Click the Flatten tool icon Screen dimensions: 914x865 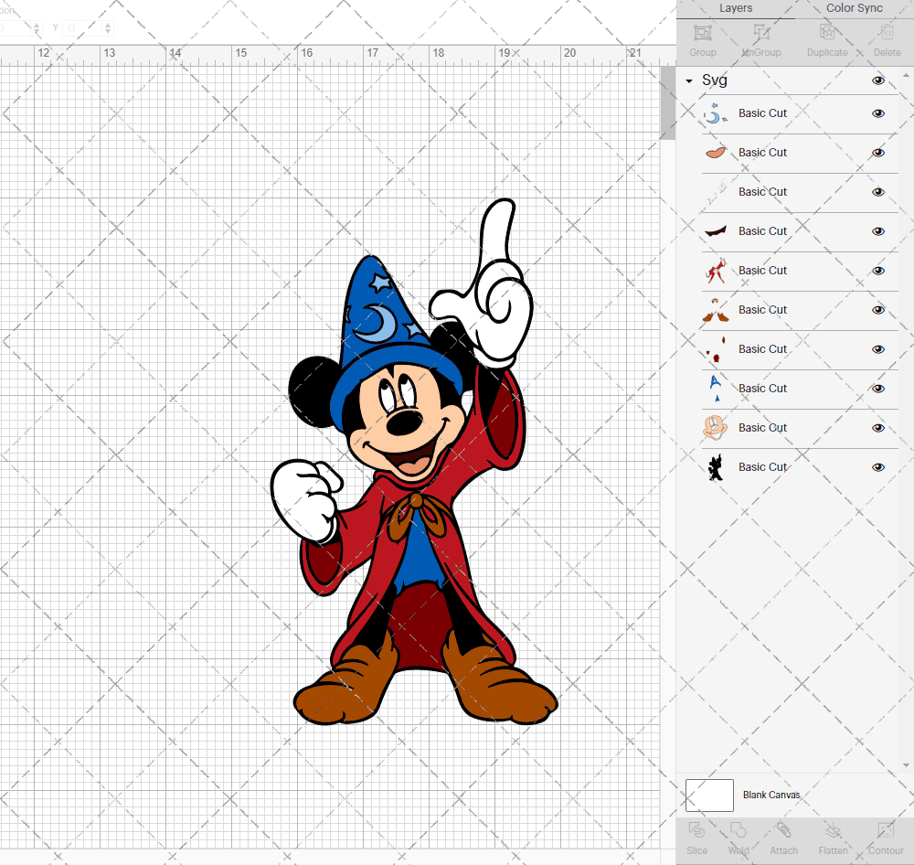(x=833, y=830)
